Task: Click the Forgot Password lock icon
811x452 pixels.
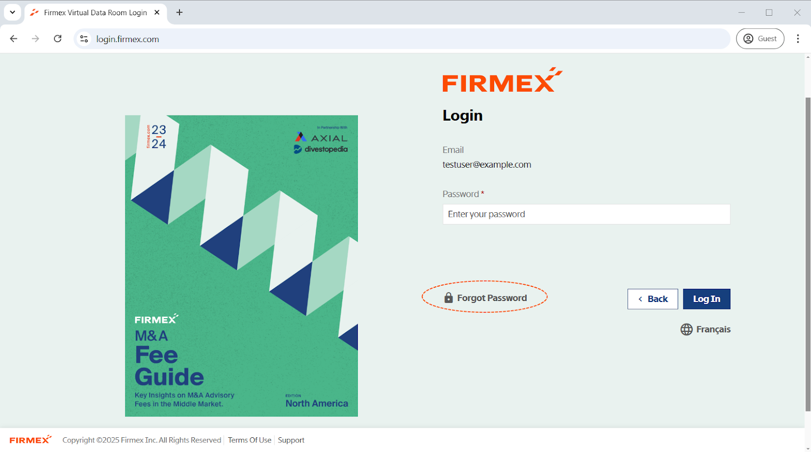Action: [x=448, y=297]
